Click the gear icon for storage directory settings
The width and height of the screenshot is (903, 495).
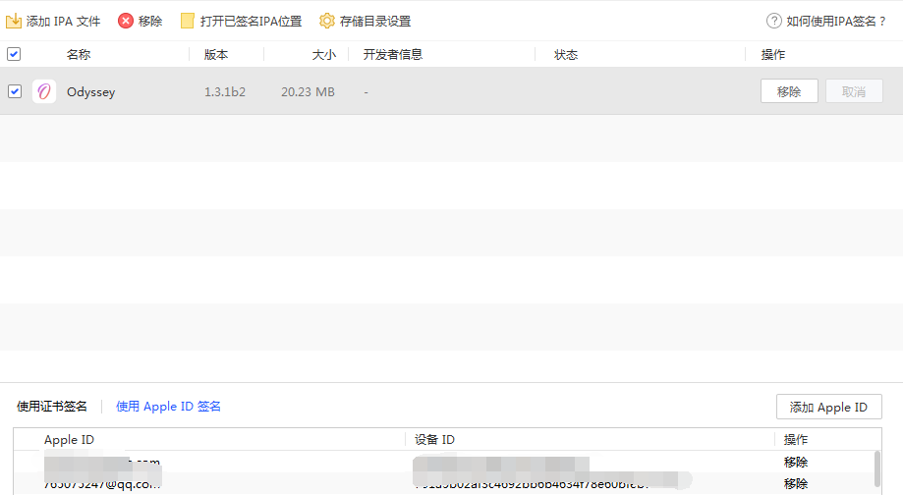326,22
